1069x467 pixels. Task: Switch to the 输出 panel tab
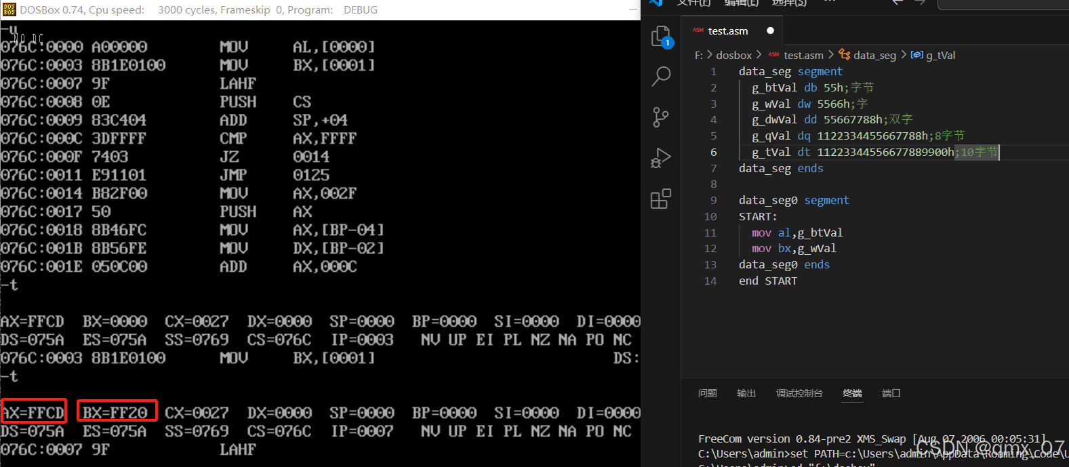tap(746, 393)
